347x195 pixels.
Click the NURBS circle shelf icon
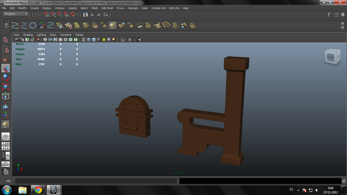[x=33, y=25]
